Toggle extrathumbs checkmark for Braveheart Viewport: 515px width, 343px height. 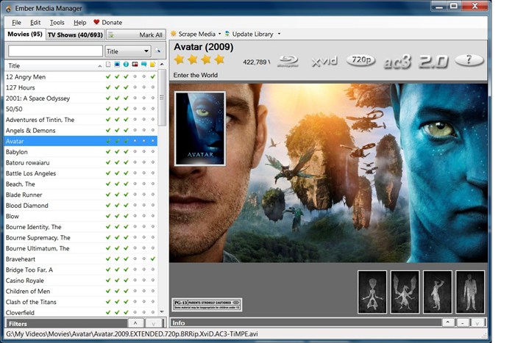[x=153, y=259]
